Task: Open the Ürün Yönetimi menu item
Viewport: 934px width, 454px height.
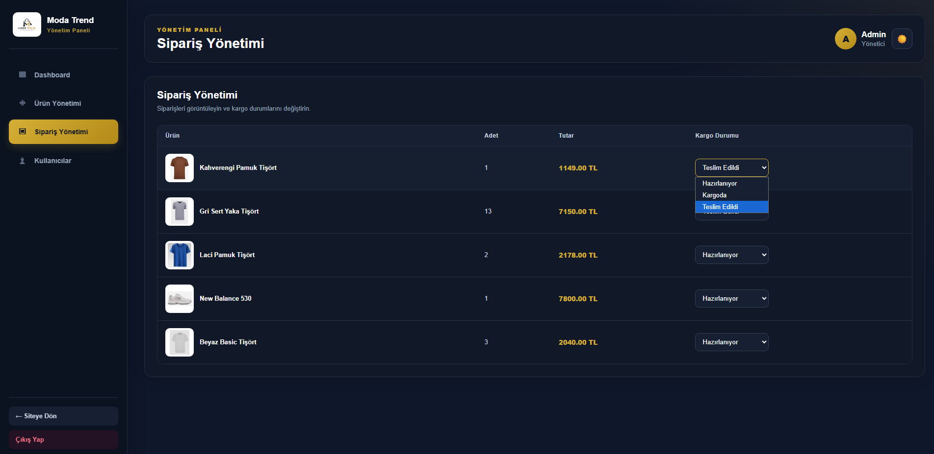Action: [63, 103]
